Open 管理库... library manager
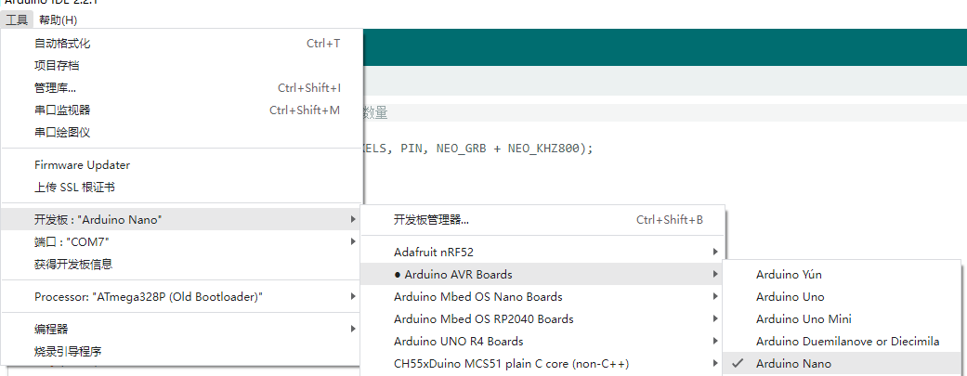 coord(181,88)
